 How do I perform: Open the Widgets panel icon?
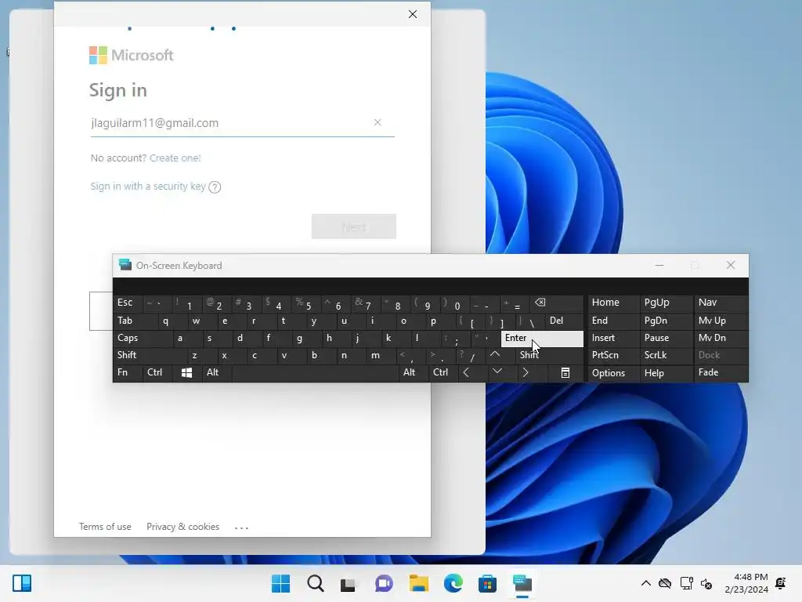tap(22, 583)
